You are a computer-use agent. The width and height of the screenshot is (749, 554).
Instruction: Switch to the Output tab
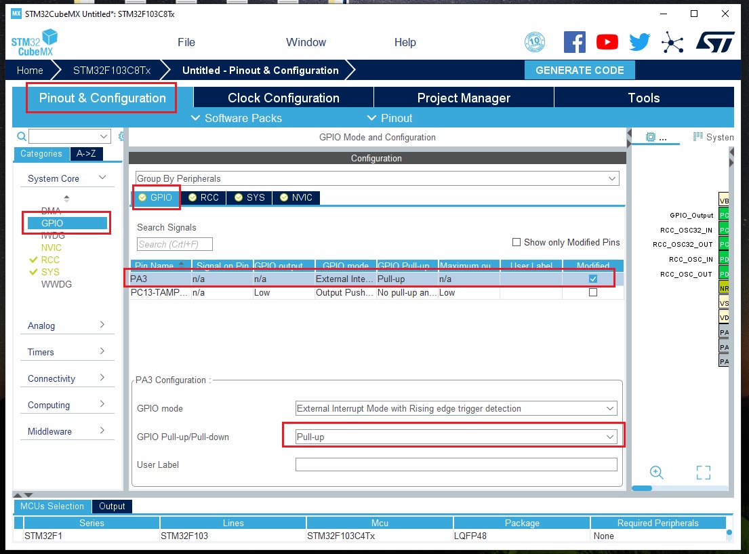pyautogui.click(x=112, y=506)
